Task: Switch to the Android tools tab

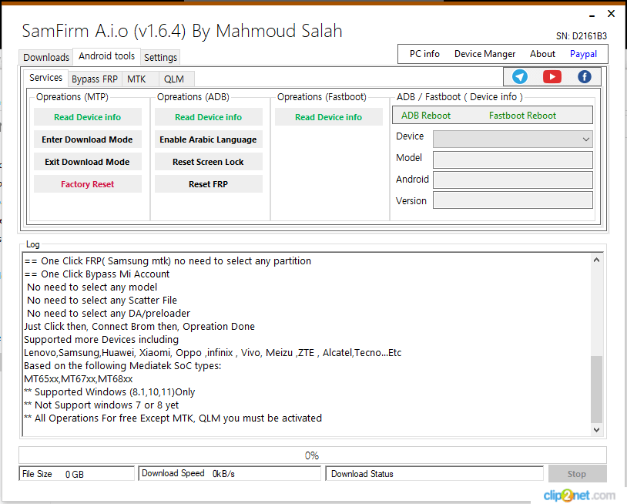Action: (x=106, y=55)
